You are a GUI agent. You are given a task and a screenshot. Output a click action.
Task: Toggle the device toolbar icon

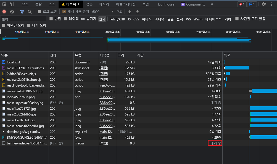pos(12,4)
